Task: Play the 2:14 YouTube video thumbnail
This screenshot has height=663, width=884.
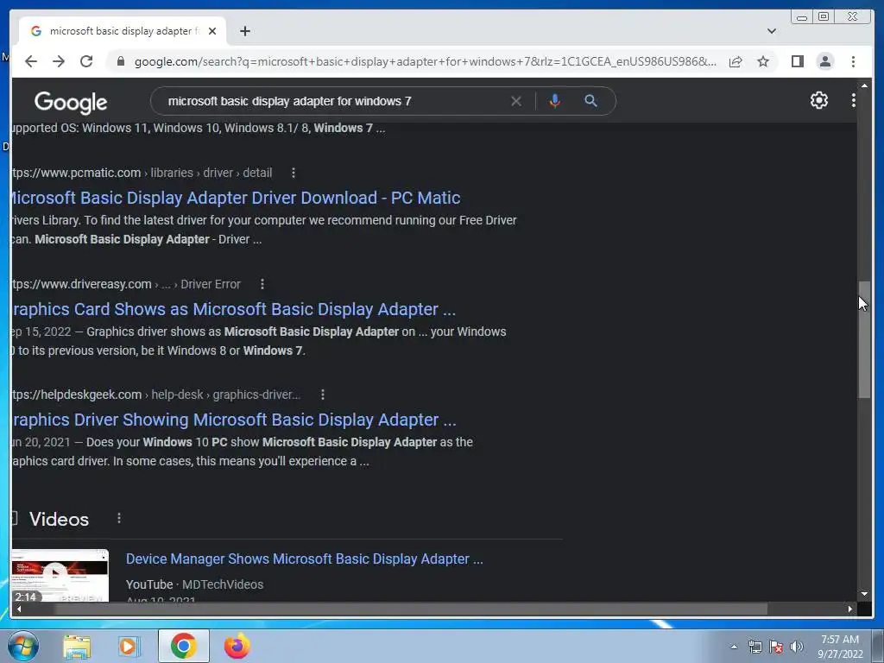Action: click(x=60, y=575)
